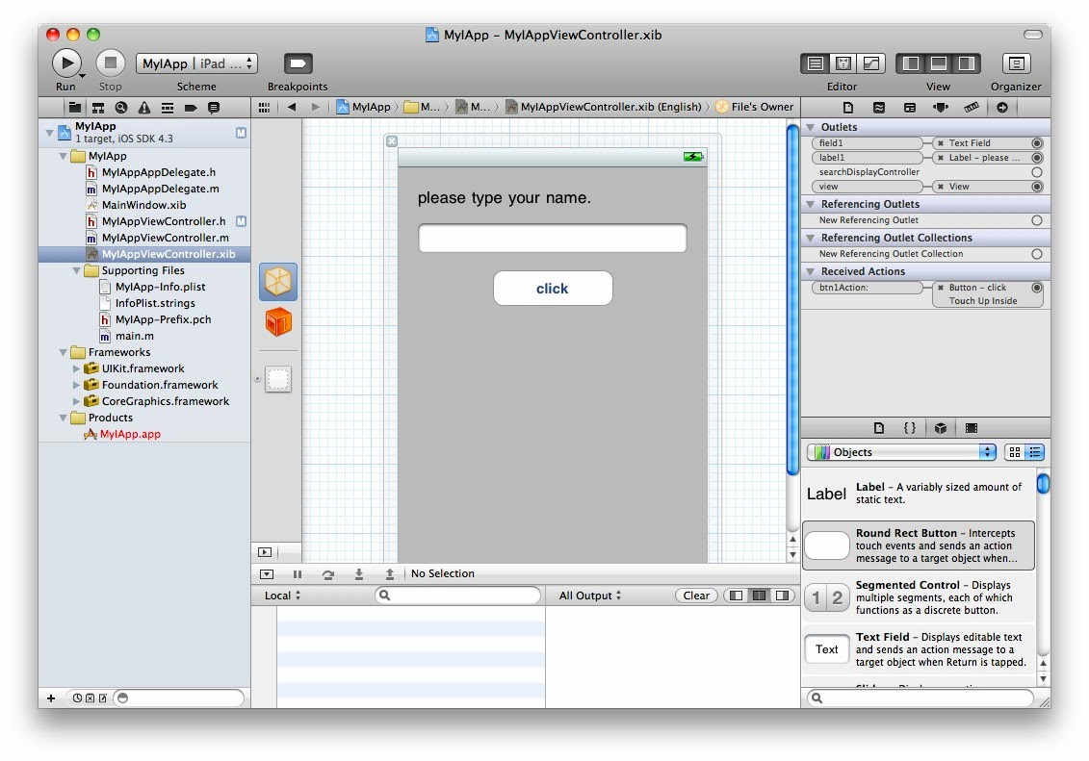This screenshot has height=761, width=1089.
Task: Select the First Responder orange cube
Action: click(x=278, y=322)
